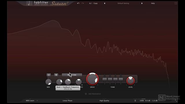Click the undo arrow in top bar

[x=78, y=3]
